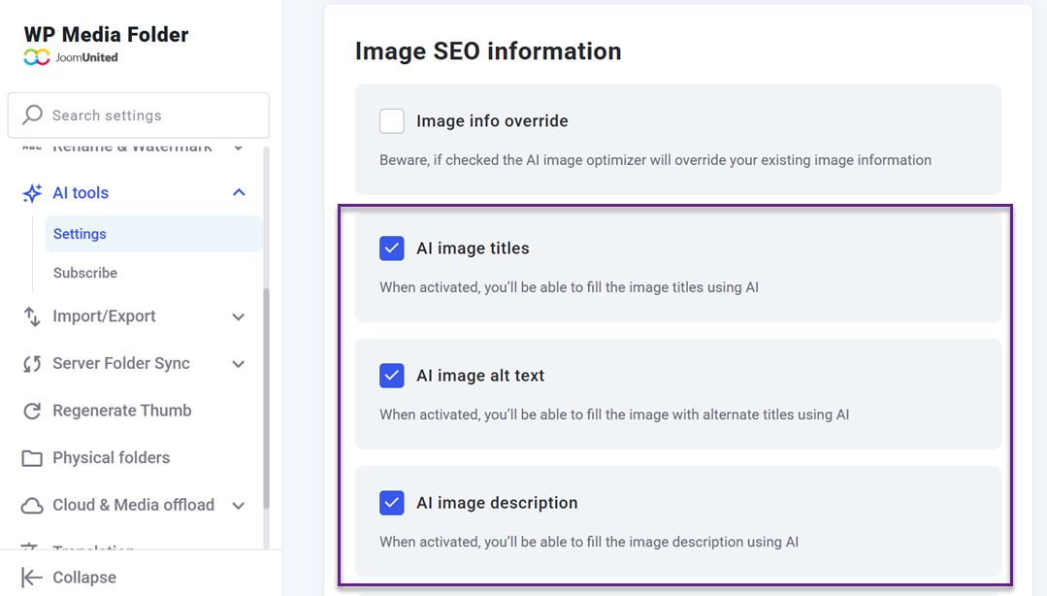The width and height of the screenshot is (1047, 596).
Task: Uncheck the AI image description checkbox
Action: click(x=392, y=503)
